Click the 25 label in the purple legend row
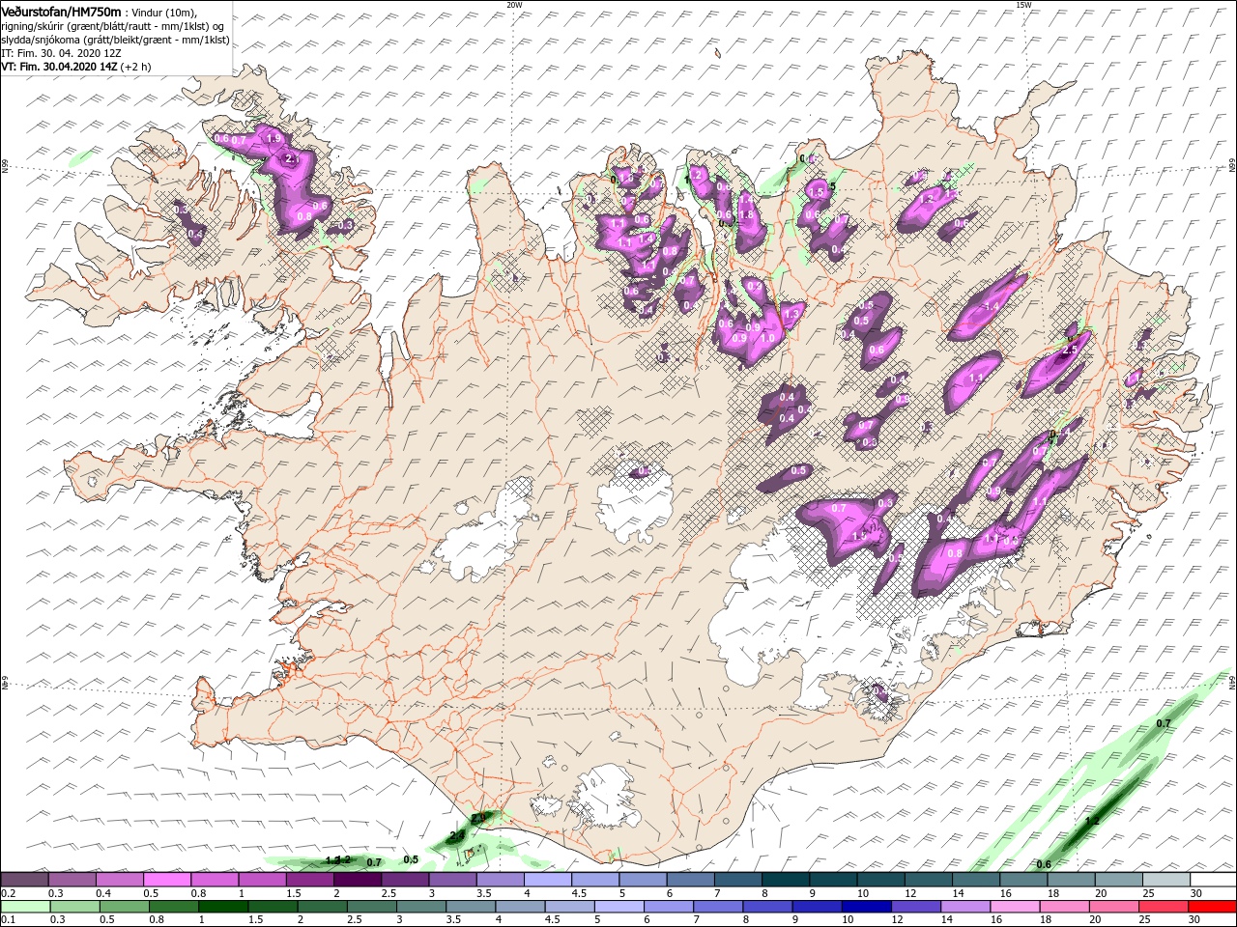Image resolution: width=1237 pixels, height=927 pixels. (1147, 893)
